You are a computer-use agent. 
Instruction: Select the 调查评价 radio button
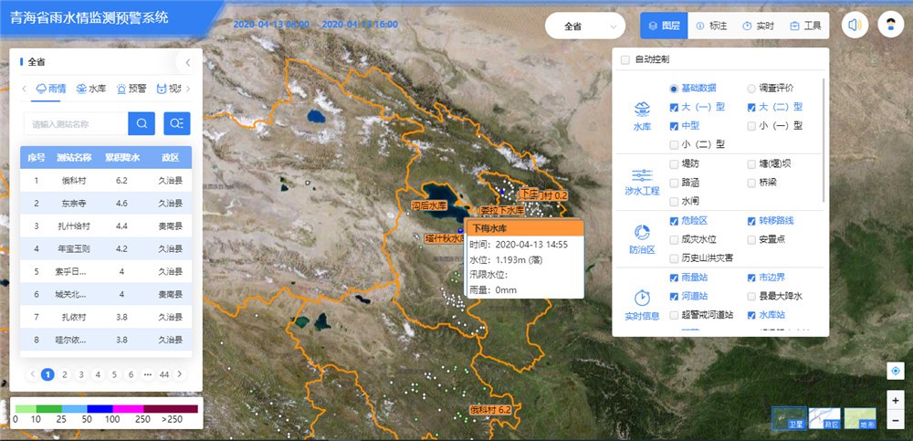pos(751,89)
